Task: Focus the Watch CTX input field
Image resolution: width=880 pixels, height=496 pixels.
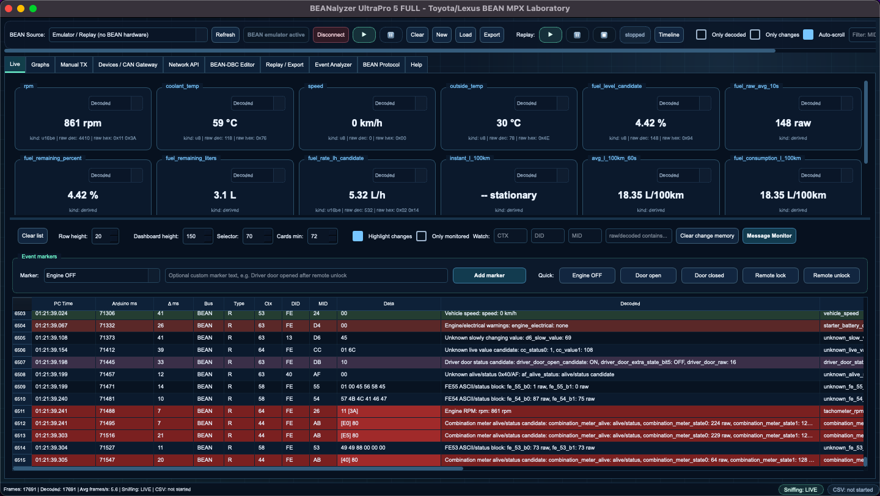Action: point(511,236)
